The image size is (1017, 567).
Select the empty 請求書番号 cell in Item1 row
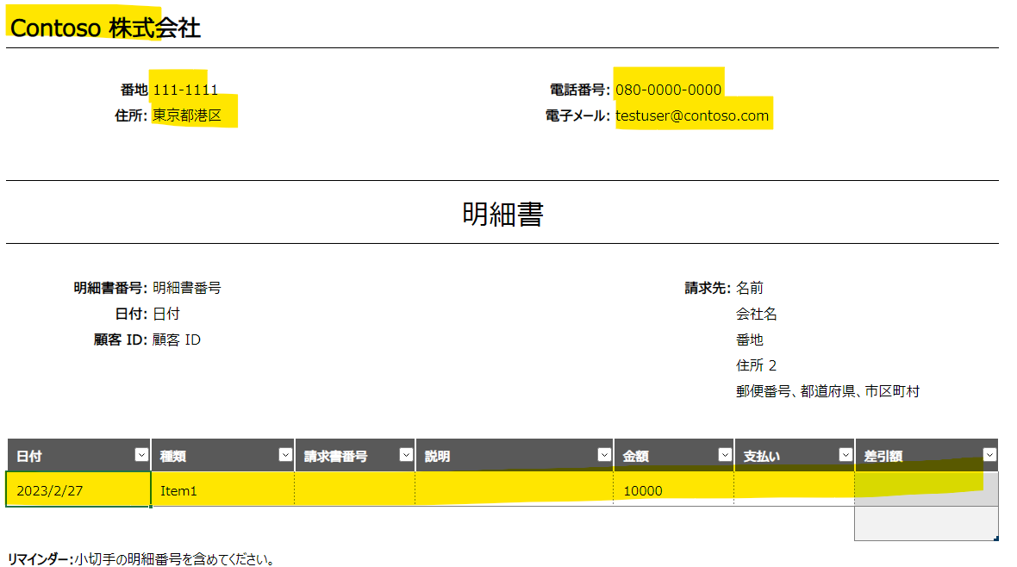coord(355,489)
